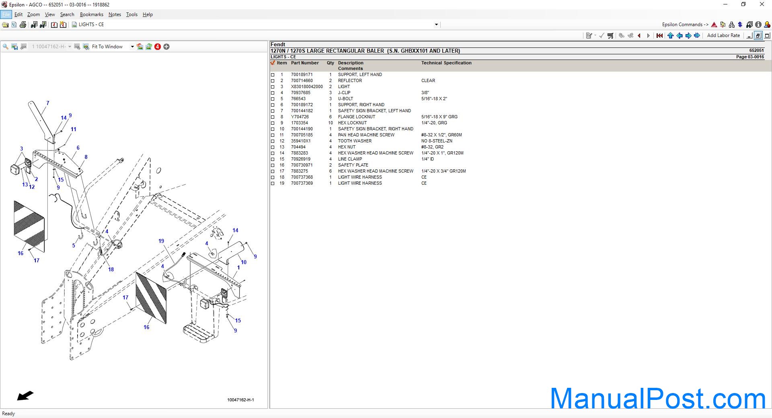Expand the LIGHTS - CE page dropdown arrow
772x418 pixels.
[x=436, y=25]
